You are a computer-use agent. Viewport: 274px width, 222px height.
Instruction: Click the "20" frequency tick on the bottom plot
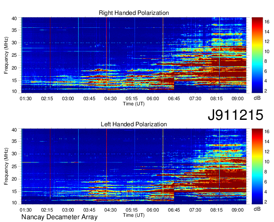[x=15, y=179]
